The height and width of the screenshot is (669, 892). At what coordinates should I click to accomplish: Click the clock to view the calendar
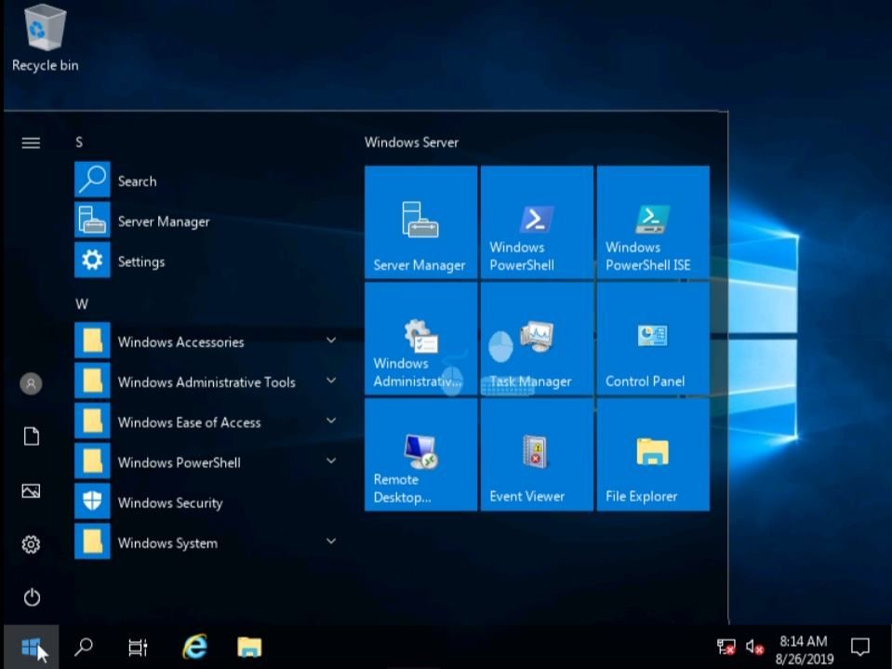point(804,646)
